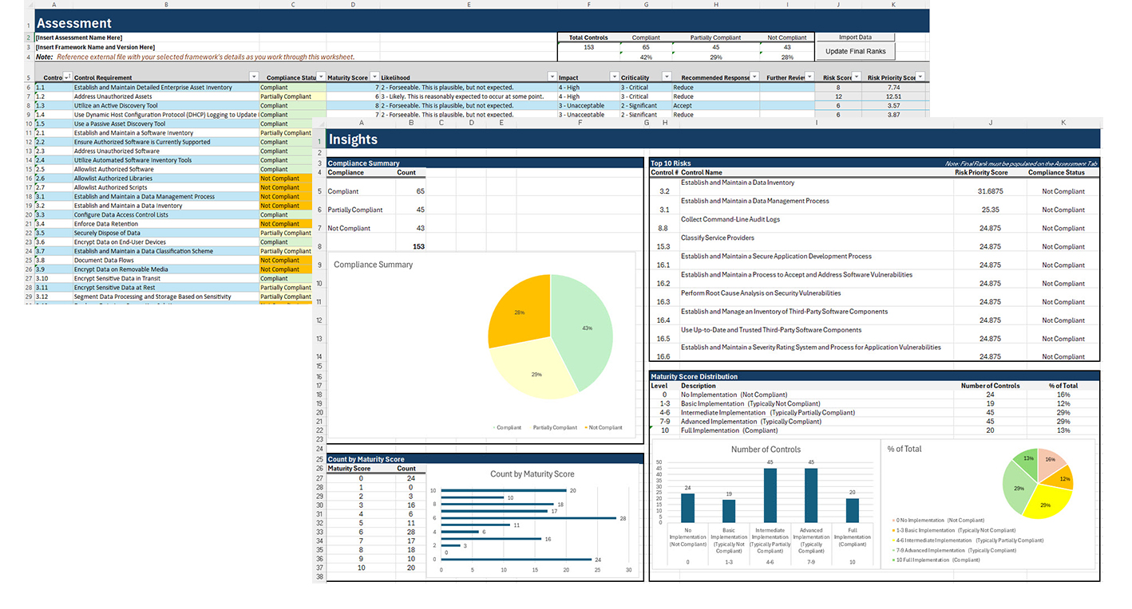
Task: Select the 31.6875 risk priority score cell
Action: [990, 191]
